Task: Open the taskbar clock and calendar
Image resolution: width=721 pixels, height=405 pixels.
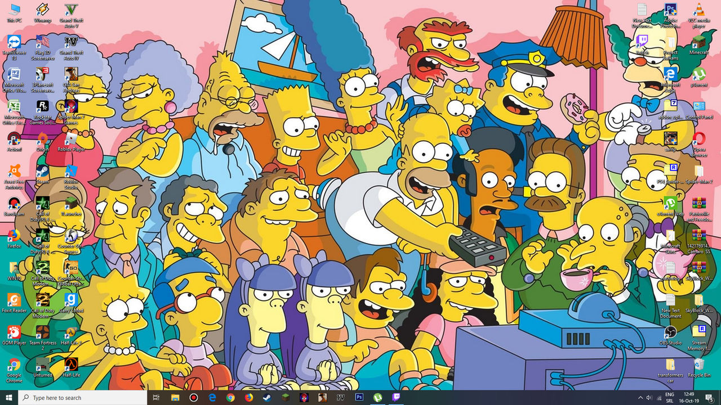Action: pyautogui.click(x=689, y=397)
